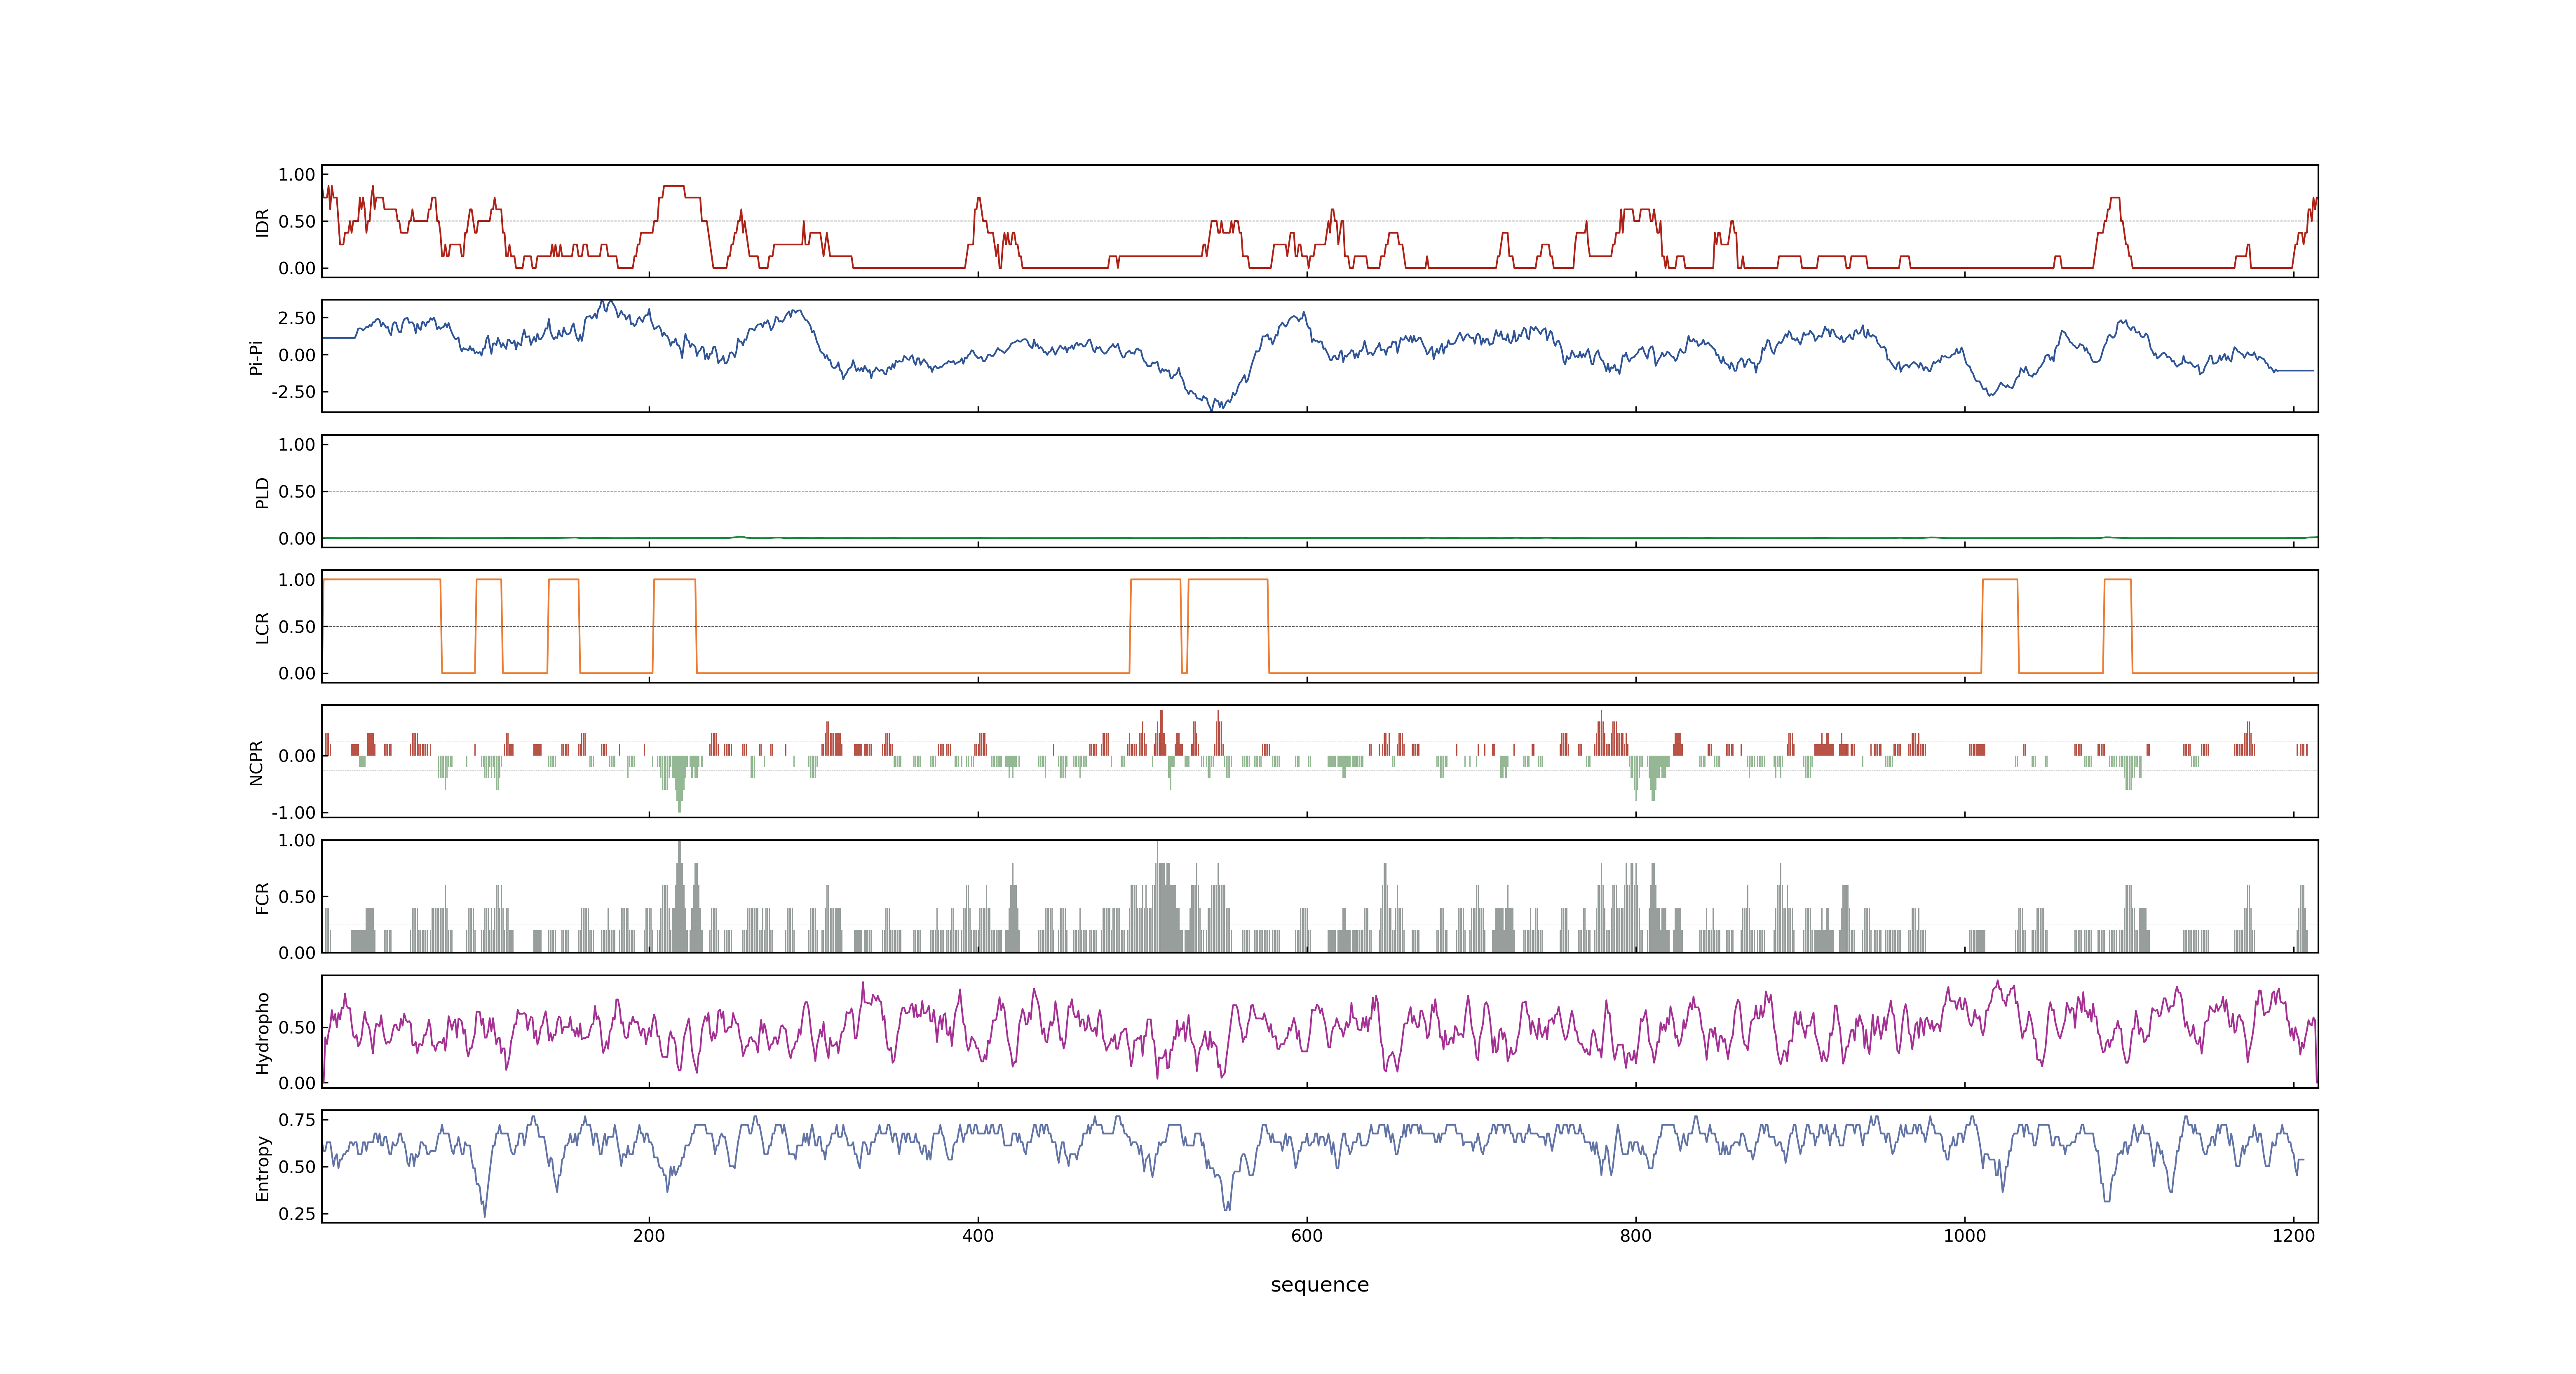Select the 800 x-axis tick label
This screenshot has width=2576, height=1374.
[x=1636, y=1236]
